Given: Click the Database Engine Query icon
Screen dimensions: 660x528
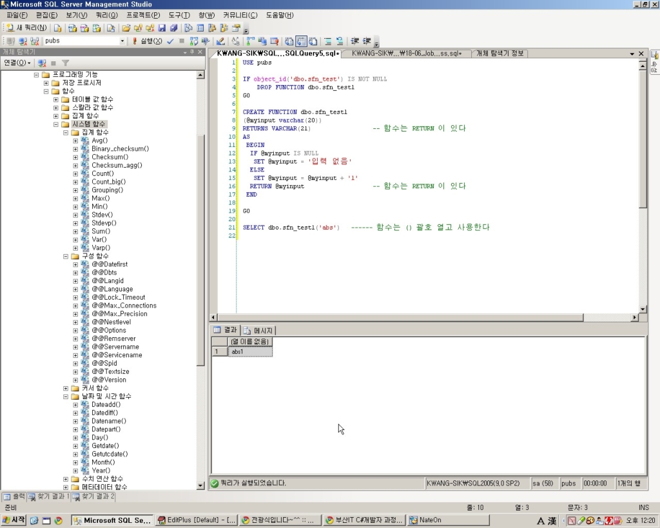Looking at the screenshot, I should click(x=57, y=28).
